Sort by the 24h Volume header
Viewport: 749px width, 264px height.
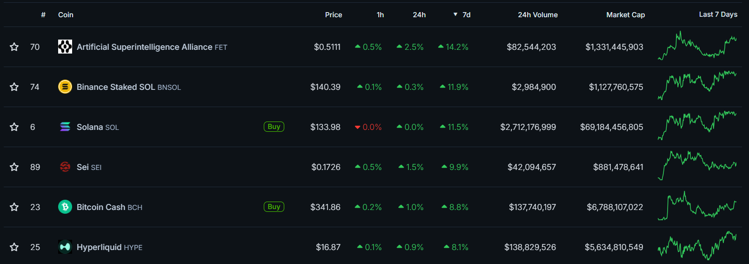(537, 15)
